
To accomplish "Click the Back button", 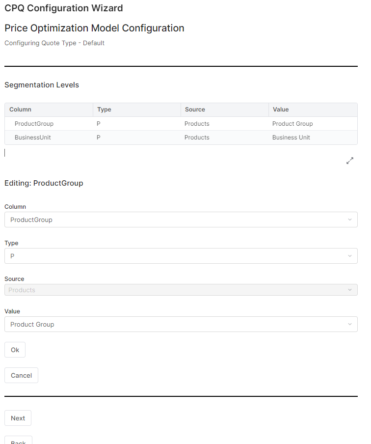I will [18, 440].
